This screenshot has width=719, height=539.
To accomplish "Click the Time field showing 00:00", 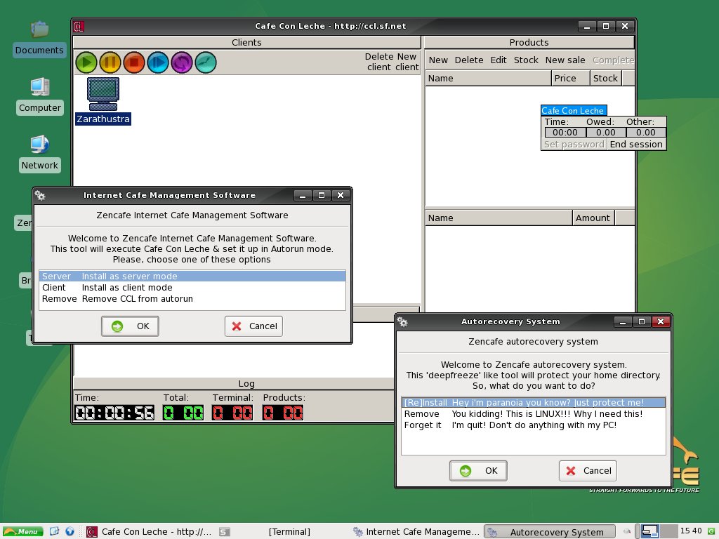I will [x=565, y=133].
